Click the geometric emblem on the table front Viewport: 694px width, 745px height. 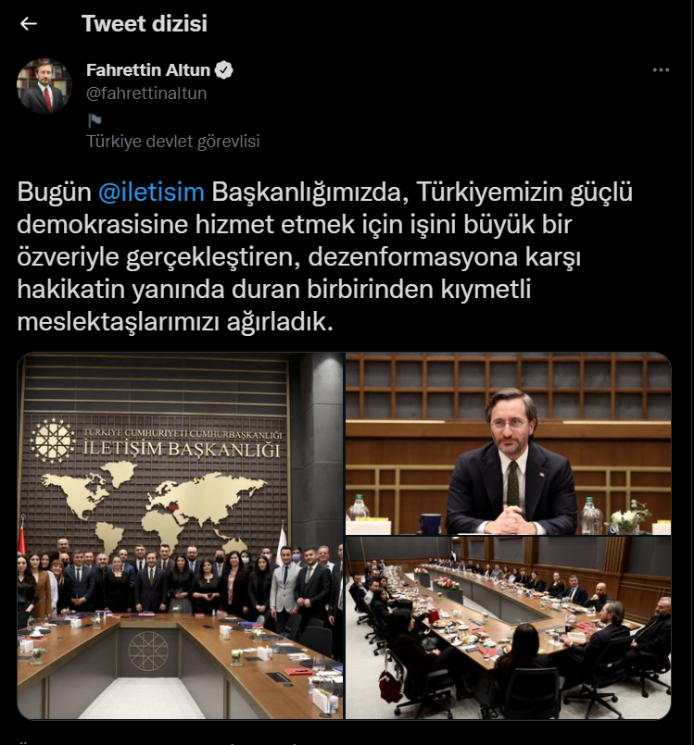pyautogui.click(x=149, y=651)
